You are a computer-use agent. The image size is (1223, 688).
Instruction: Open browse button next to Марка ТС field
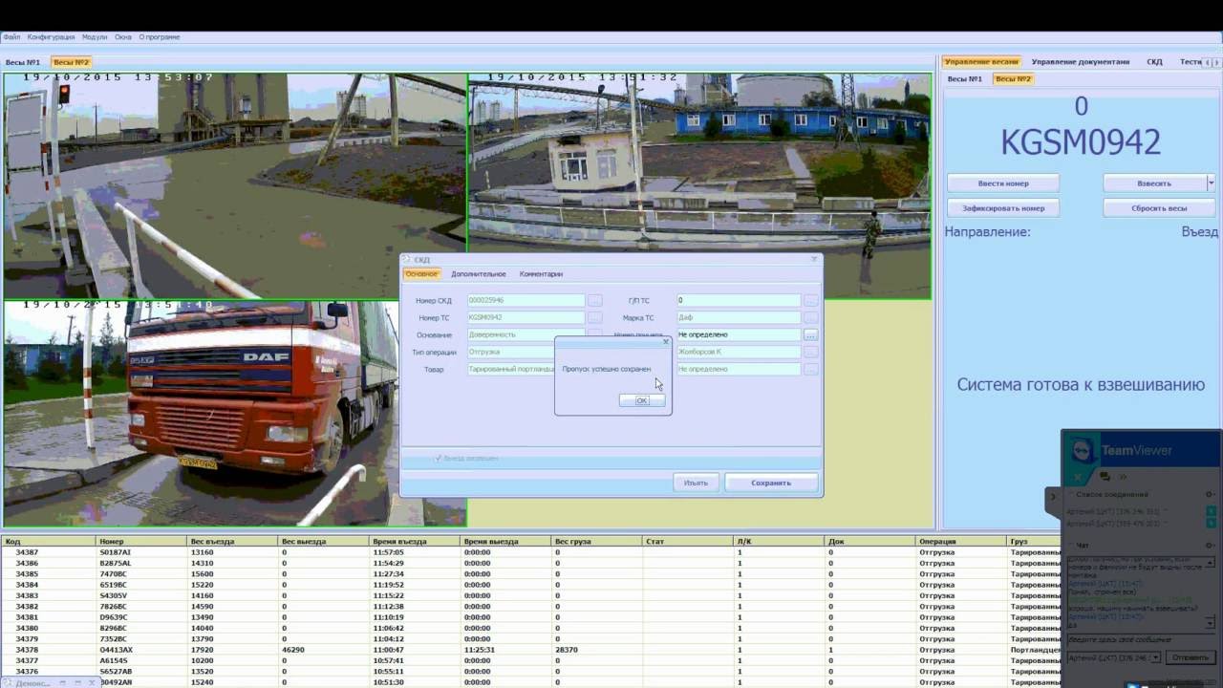click(x=811, y=317)
